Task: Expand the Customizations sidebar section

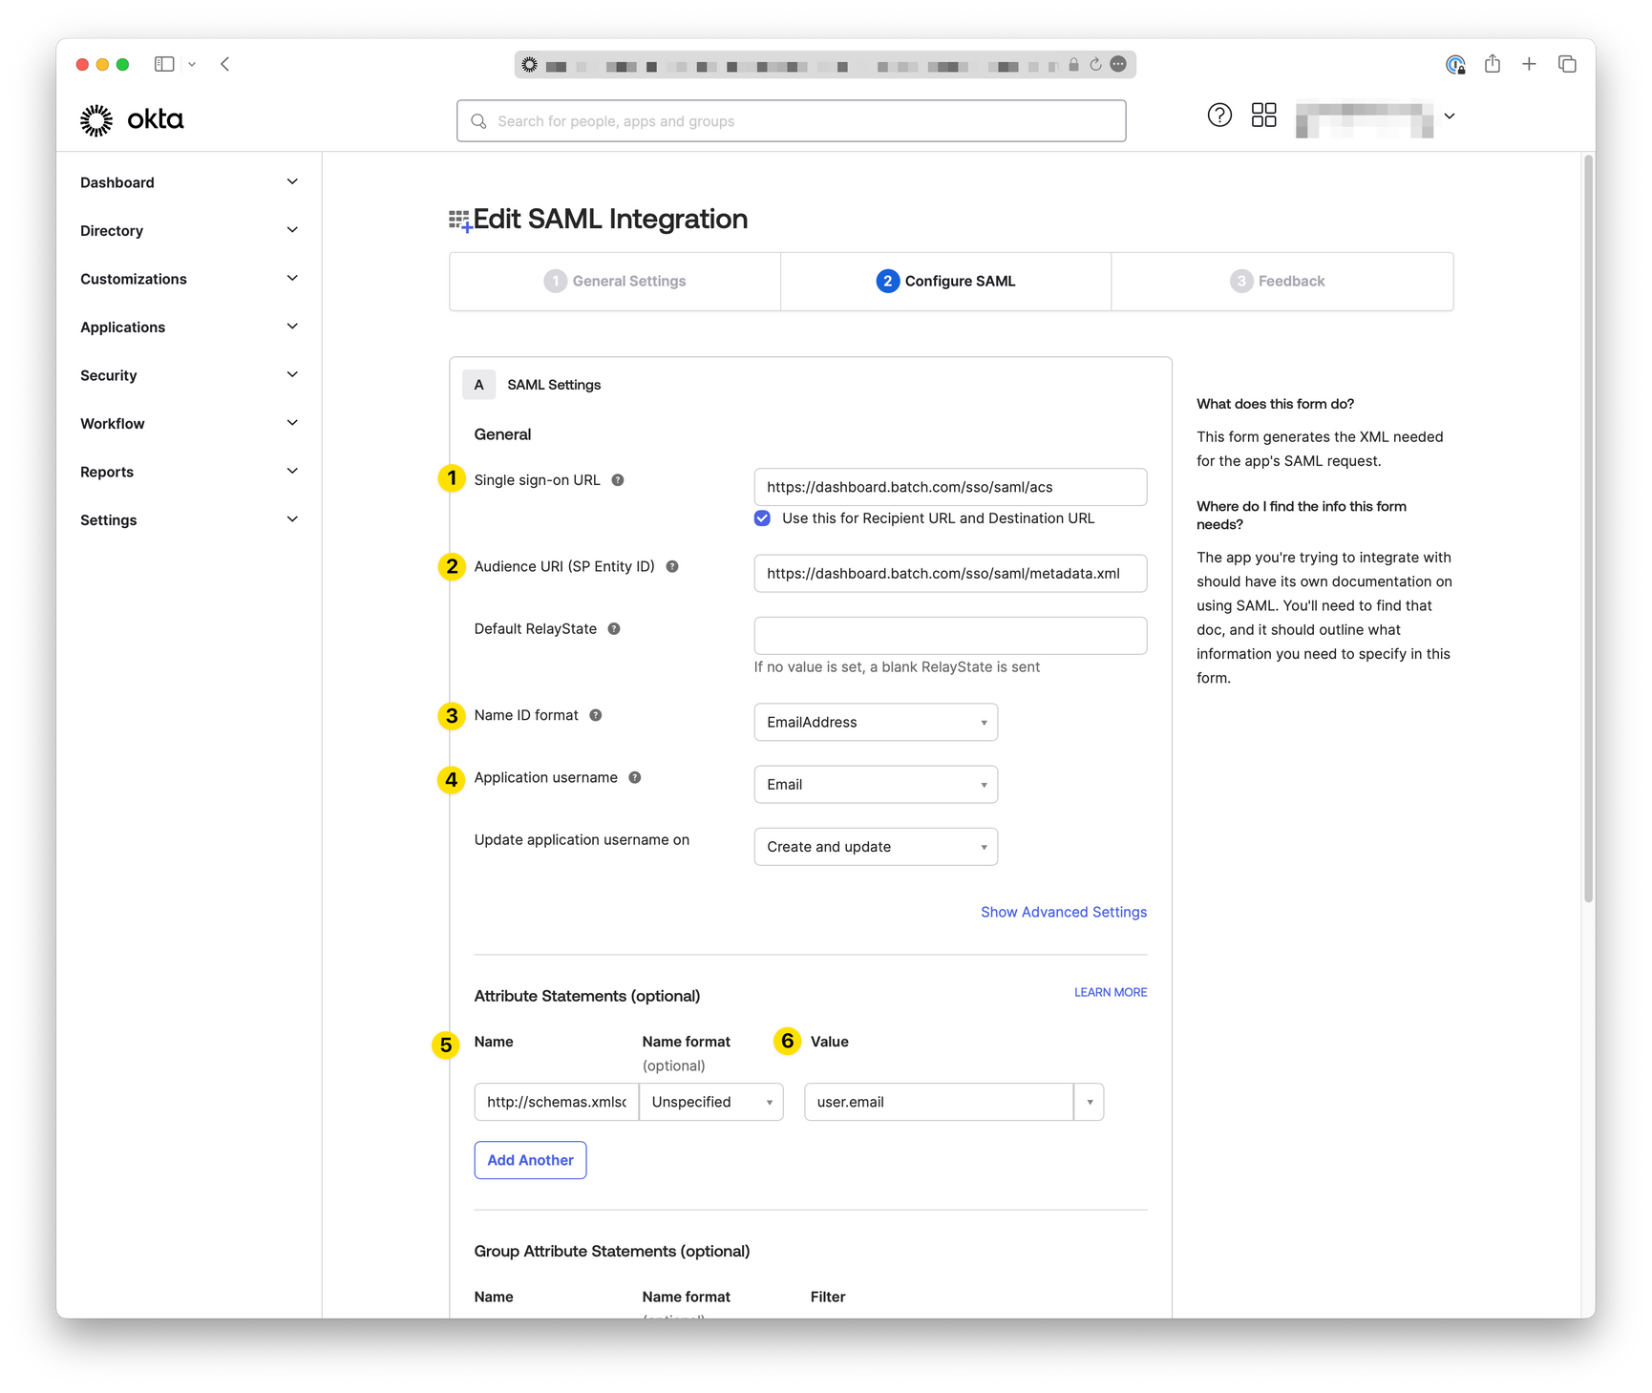Action: coord(189,279)
